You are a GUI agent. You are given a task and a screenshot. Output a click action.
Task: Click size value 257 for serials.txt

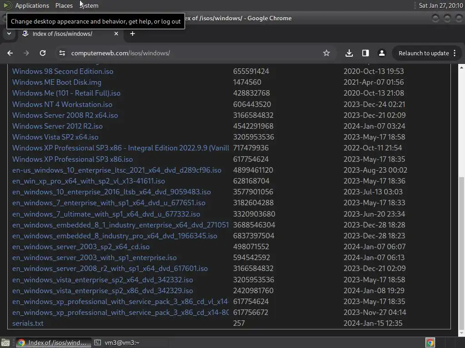pos(239,324)
